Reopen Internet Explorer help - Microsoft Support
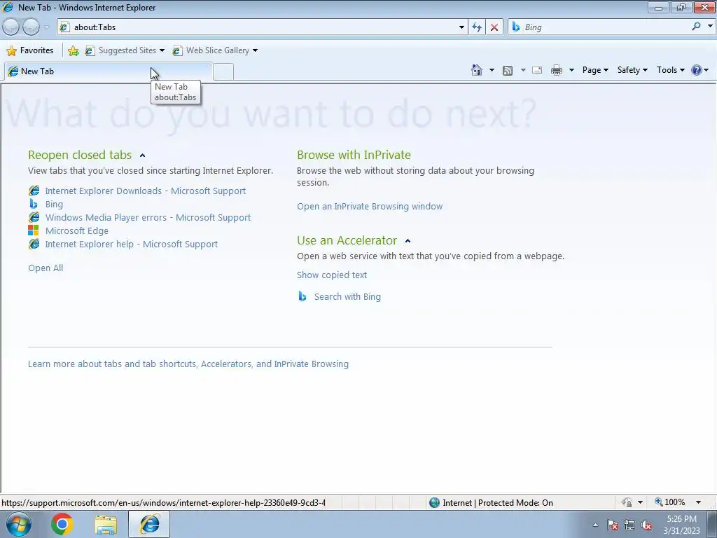The width and height of the screenshot is (717, 538). point(131,244)
